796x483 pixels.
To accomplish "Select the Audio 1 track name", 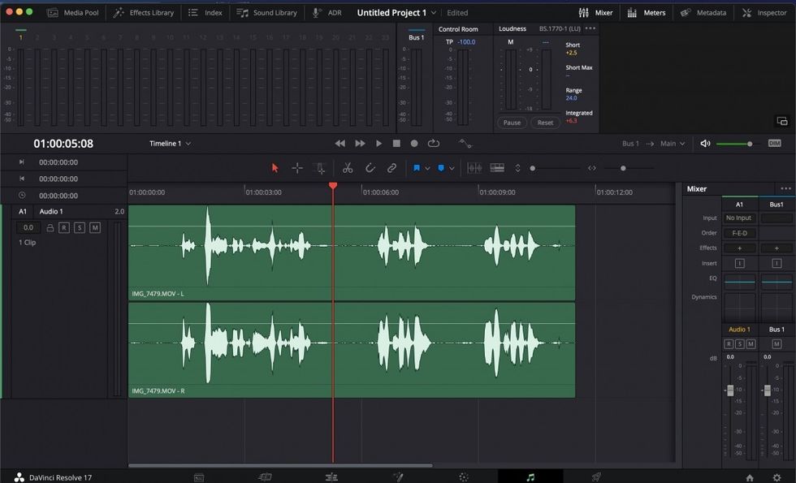I will point(51,212).
